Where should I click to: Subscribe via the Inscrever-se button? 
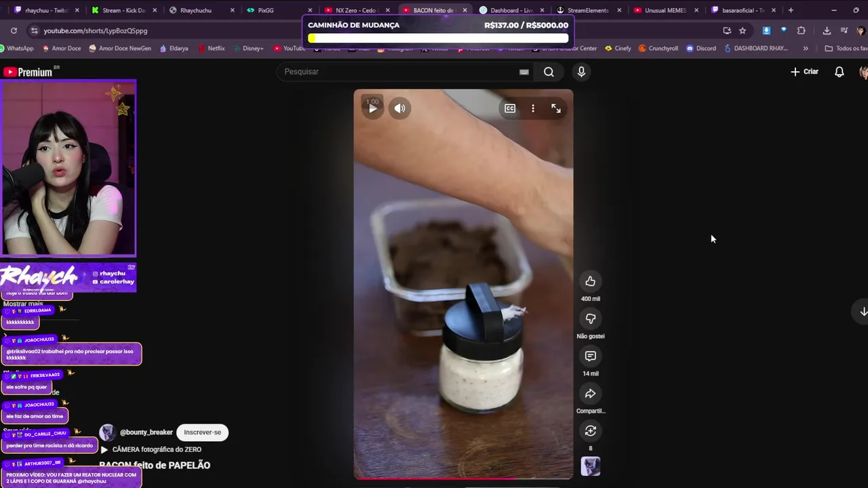click(202, 432)
